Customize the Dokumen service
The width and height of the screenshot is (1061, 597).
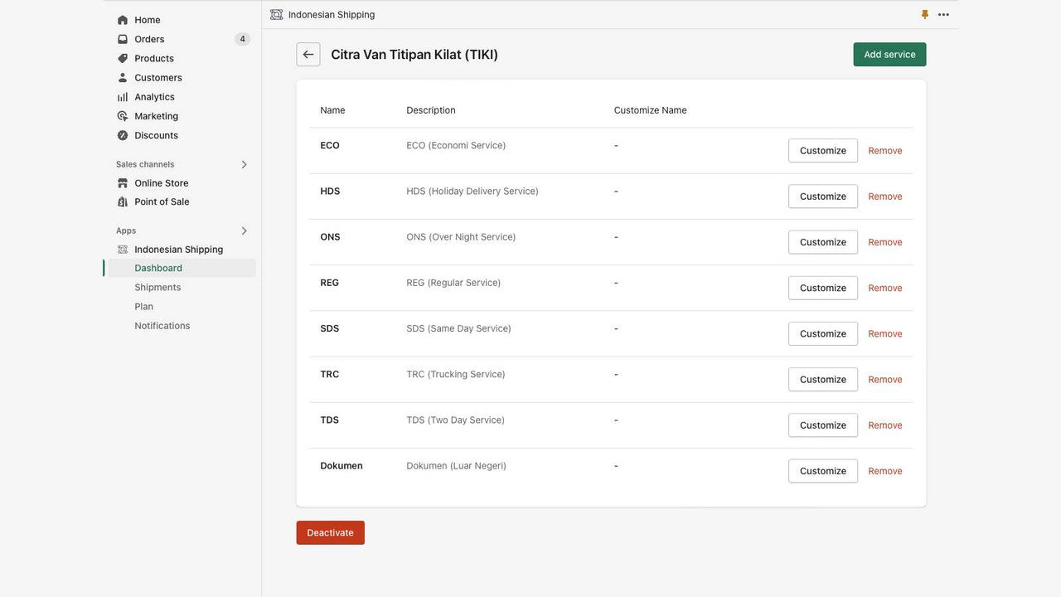pyautogui.click(x=823, y=471)
